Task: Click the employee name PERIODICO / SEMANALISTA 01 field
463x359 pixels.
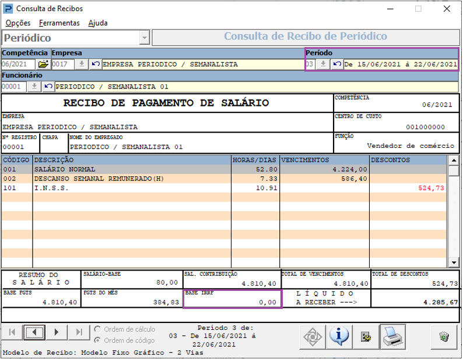Action: (257, 86)
